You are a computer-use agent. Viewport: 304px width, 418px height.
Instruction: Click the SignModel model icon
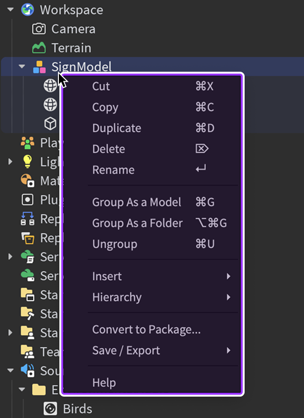coord(39,67)
